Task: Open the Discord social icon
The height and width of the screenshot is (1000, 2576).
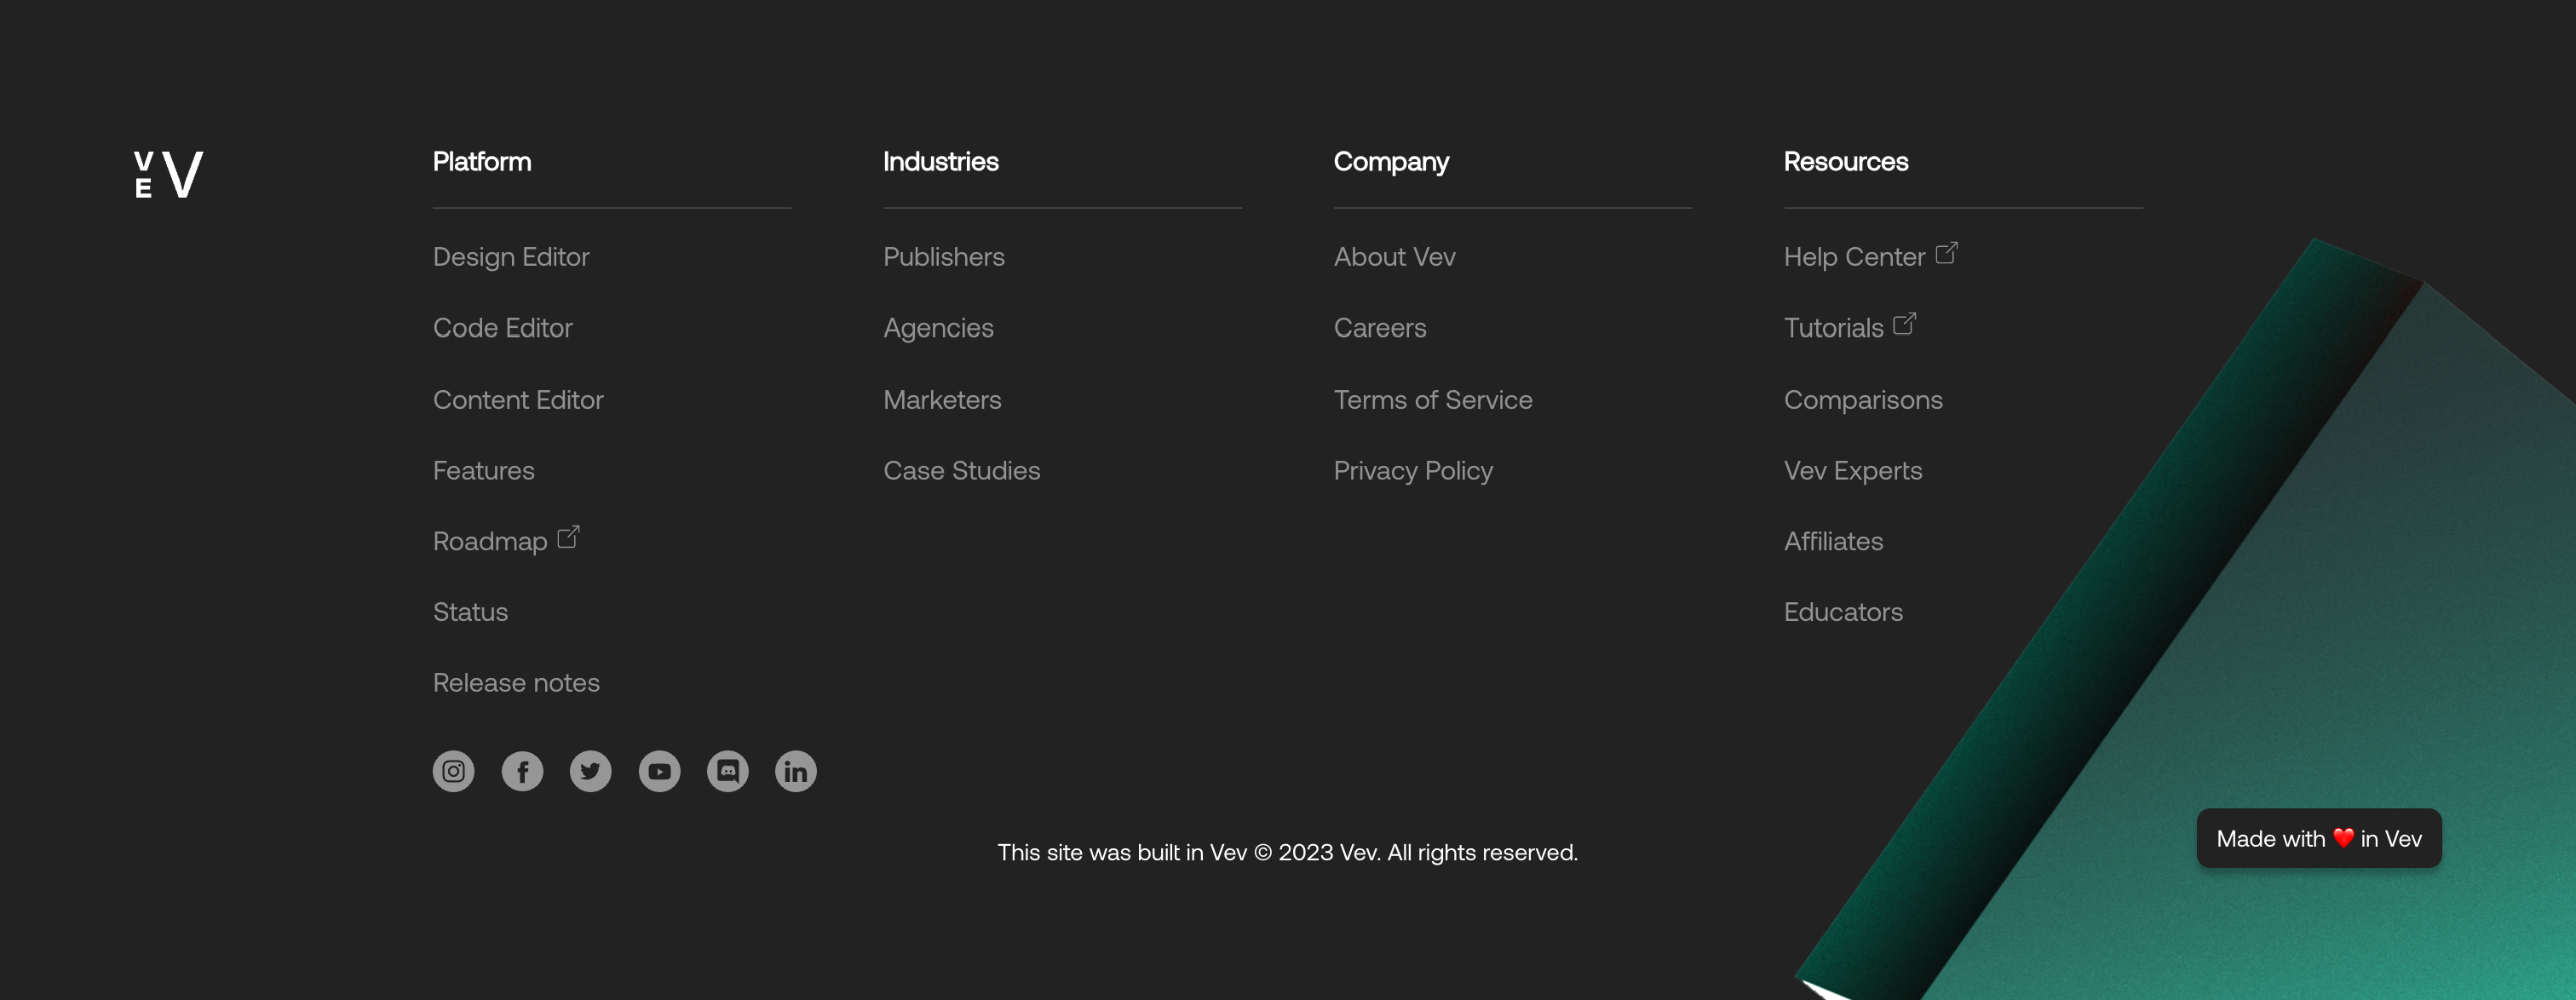Action: coord(727,771)
